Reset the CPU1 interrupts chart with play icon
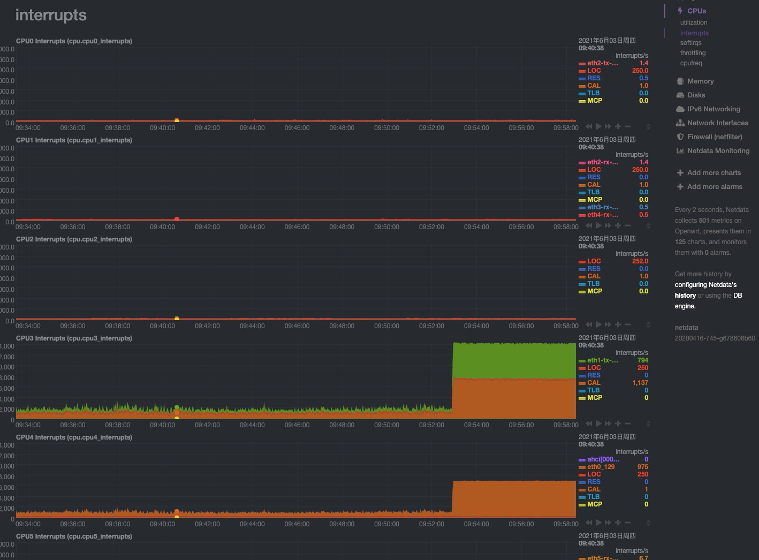759x560 pixels. (x=598, y=225)
